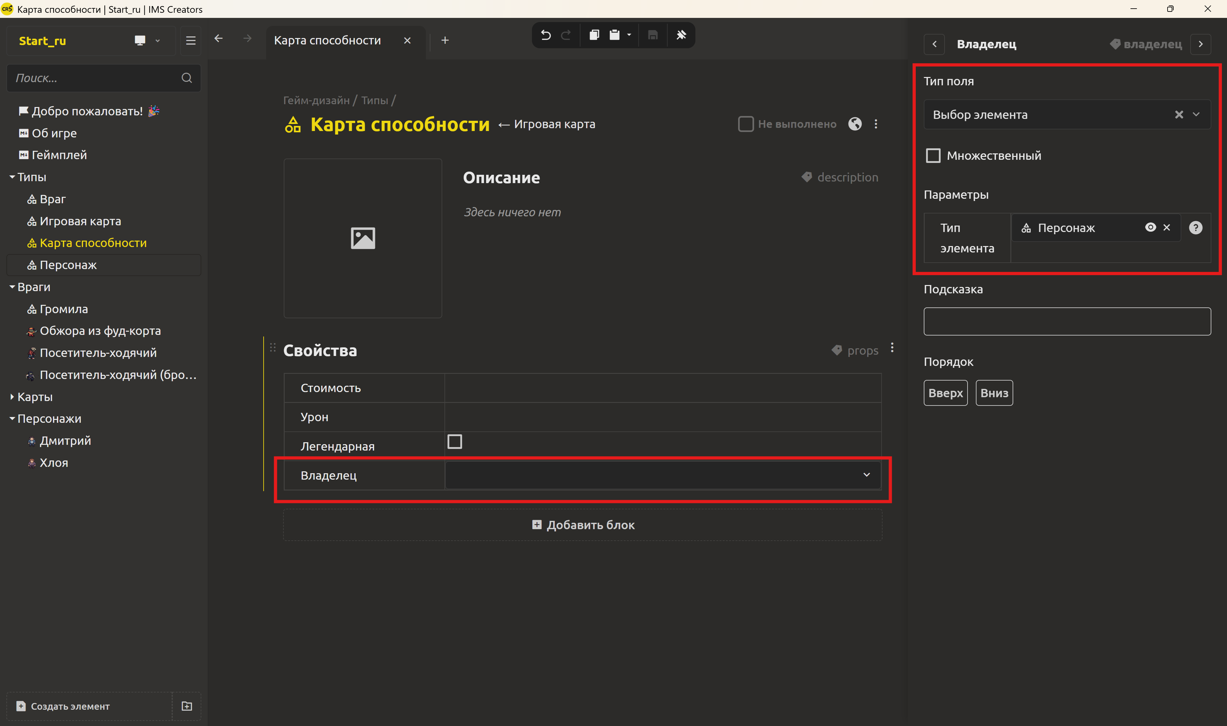Screen dimensions: 1227x726
Task: Open the hamburger menu beside Start_ru
Action: tap(191, 41)
